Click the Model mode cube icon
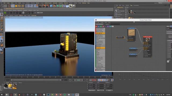The image size is (172, 96). click(2, 14)
